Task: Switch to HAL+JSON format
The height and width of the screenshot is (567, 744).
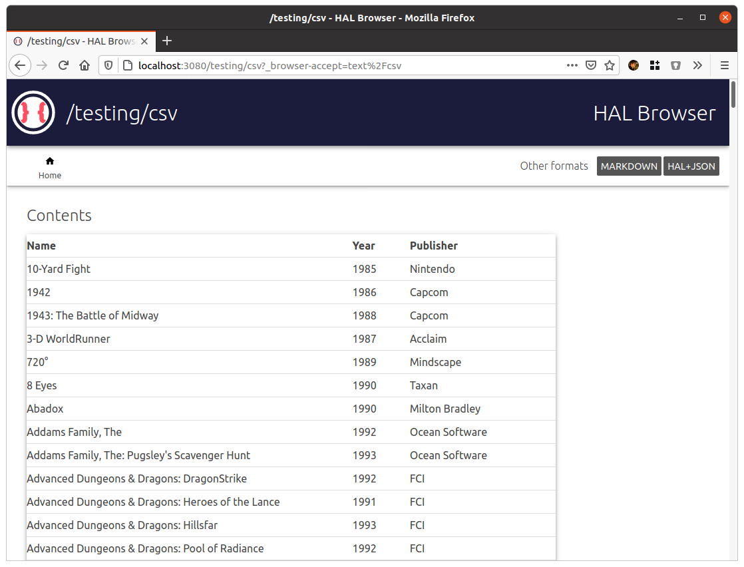Action: [691, 166]
